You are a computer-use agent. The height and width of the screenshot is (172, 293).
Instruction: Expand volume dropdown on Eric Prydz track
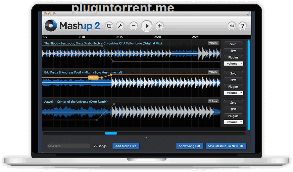coord(233,93)
